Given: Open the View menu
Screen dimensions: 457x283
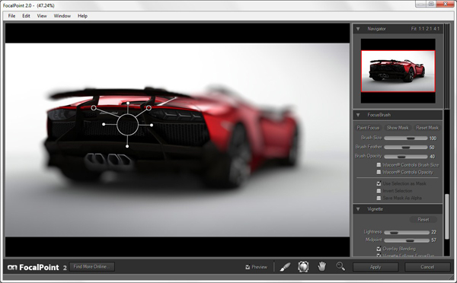Looking at the screenshot, I should [42, 16].
